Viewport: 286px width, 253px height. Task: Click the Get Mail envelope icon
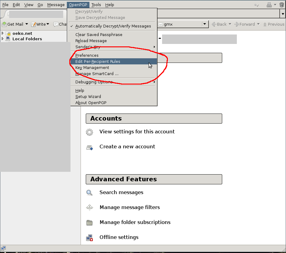pos(5,24)
